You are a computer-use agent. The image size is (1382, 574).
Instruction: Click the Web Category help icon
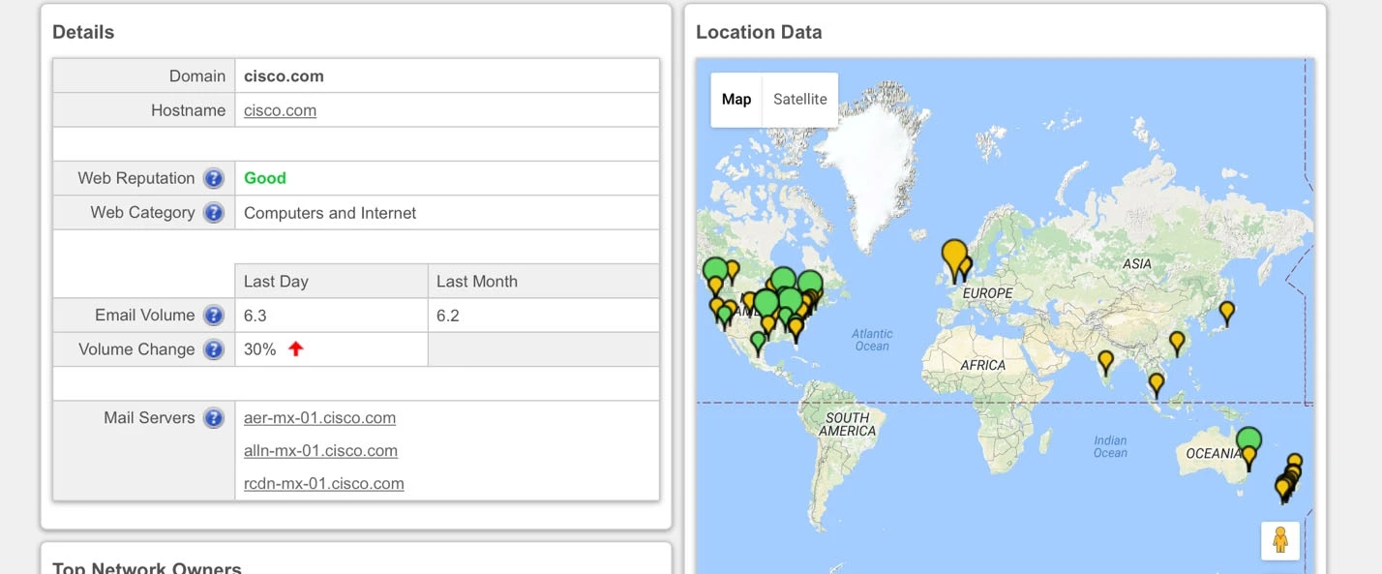214,213
